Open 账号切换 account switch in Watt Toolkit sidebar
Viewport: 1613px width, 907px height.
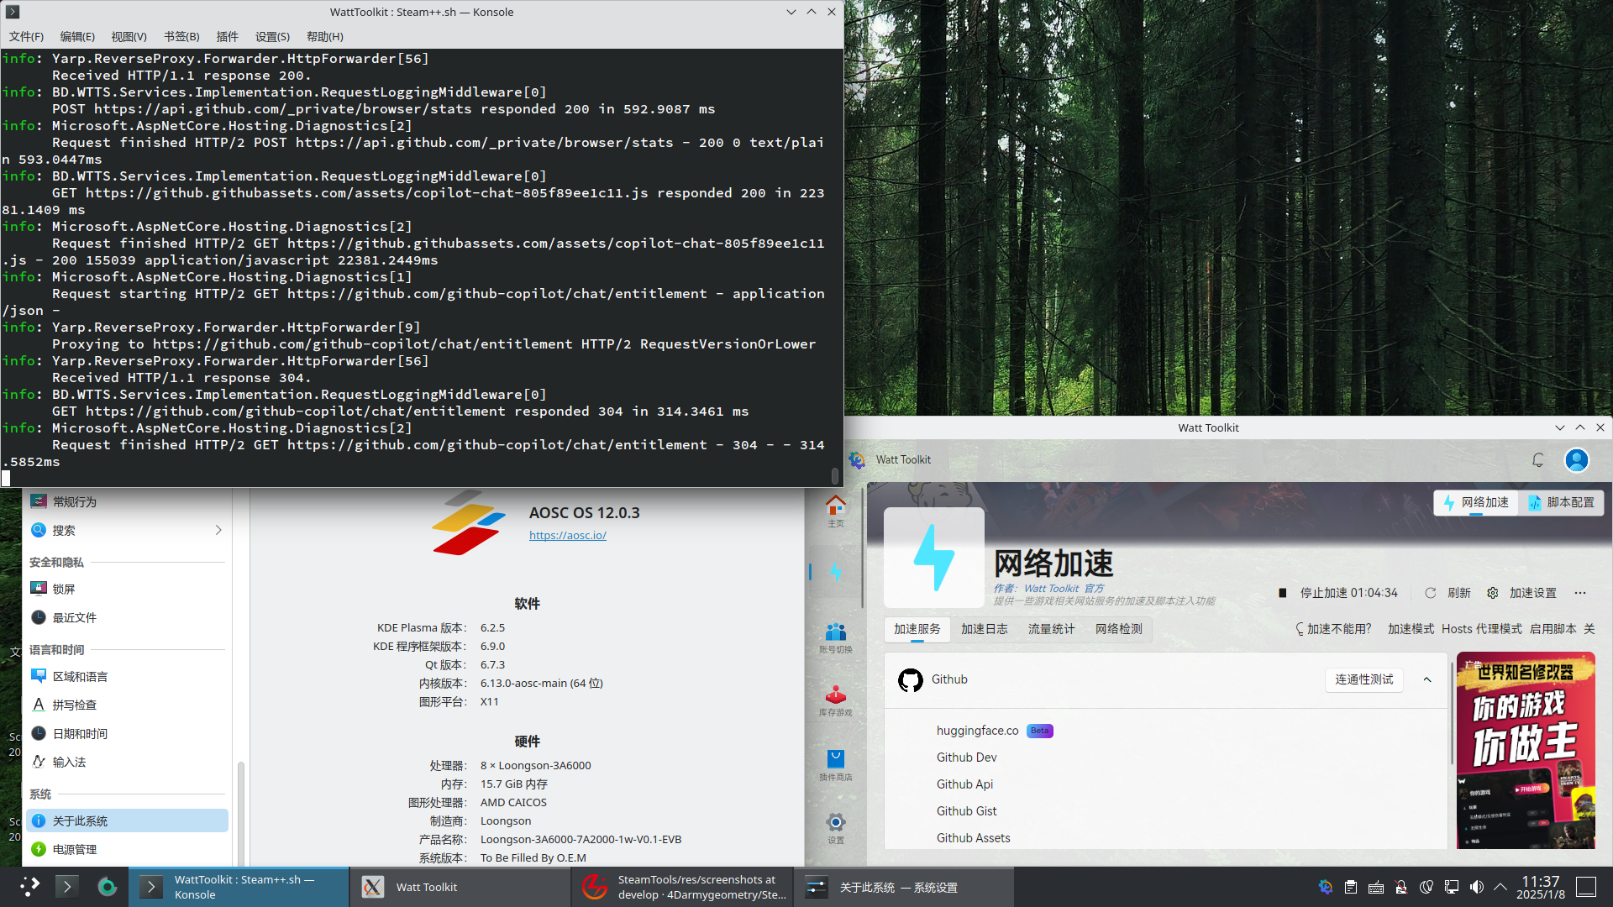(835, 637)
